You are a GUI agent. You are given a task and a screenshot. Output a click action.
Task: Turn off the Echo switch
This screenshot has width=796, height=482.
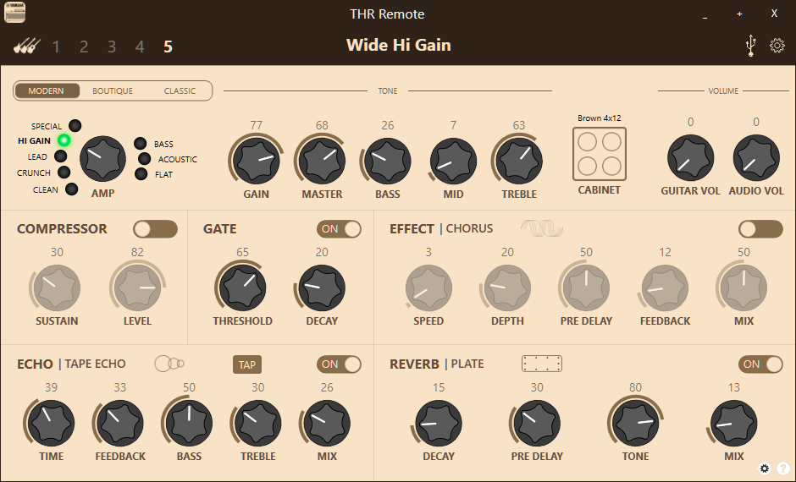(x=339, y=364)
